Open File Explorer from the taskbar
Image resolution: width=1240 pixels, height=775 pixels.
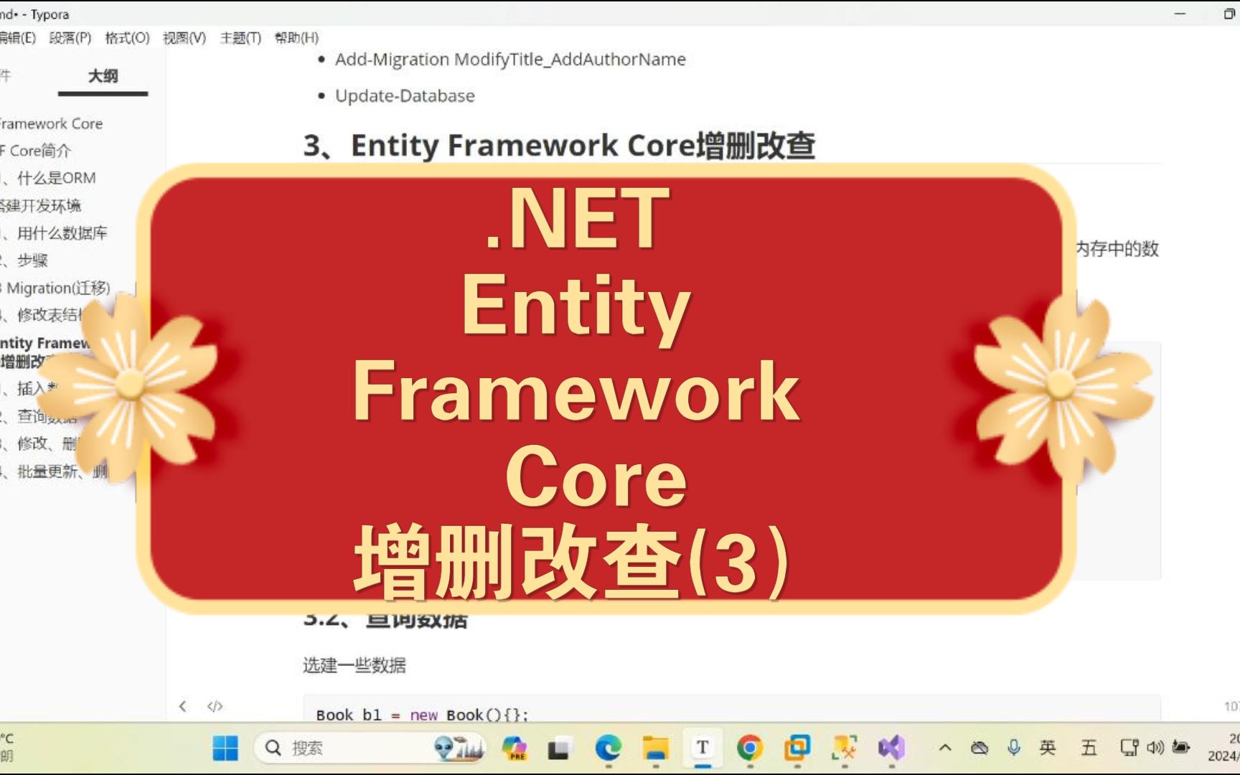coord(655,748)
